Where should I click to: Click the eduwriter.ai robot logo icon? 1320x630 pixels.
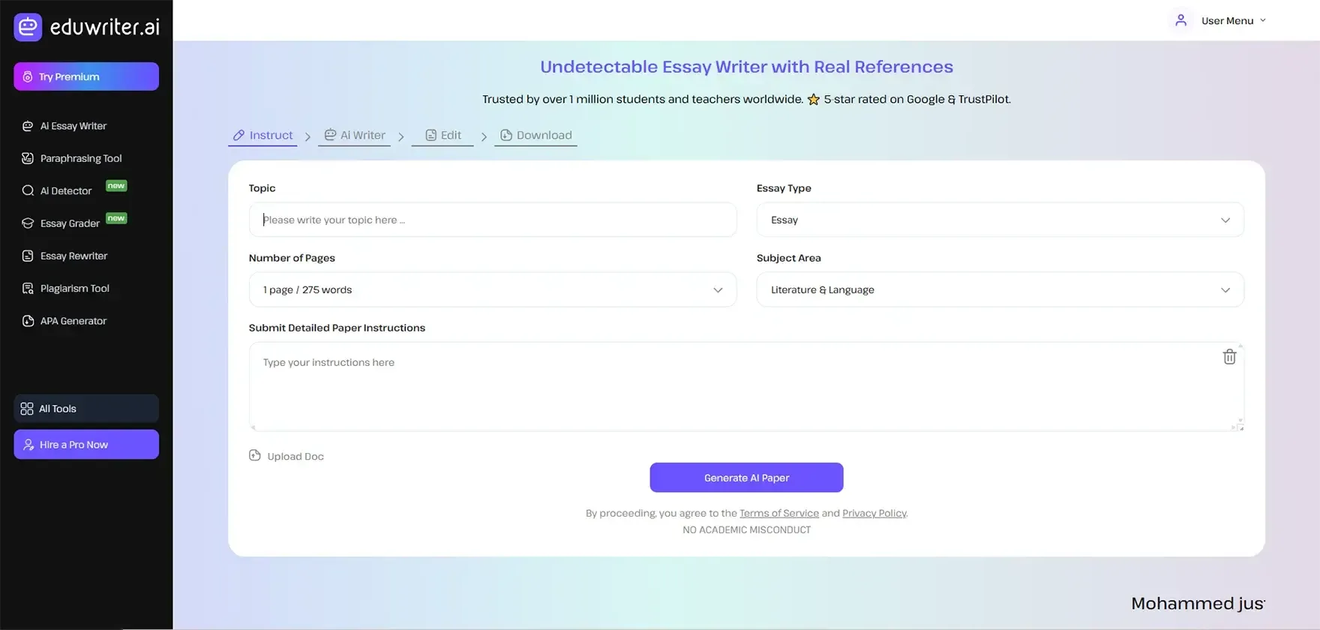tap(28, 27)
